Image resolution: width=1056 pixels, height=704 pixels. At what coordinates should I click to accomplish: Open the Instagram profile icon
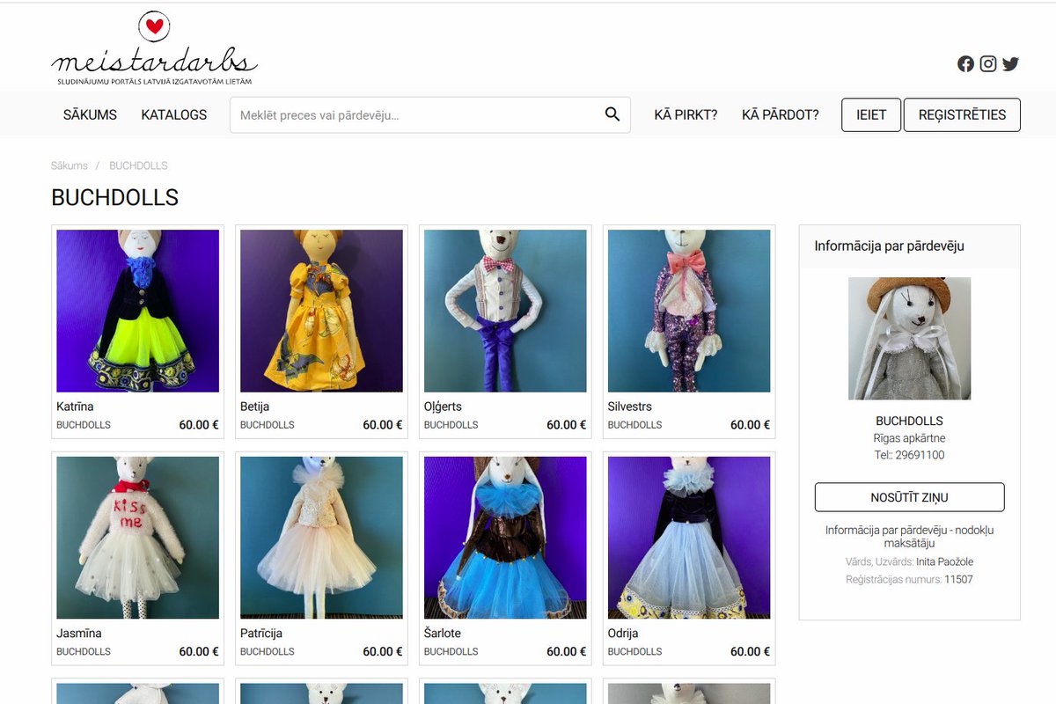tap(988, 63)
